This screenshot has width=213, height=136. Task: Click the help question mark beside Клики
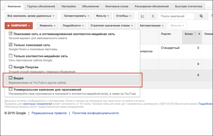click(x=195, y=34)
